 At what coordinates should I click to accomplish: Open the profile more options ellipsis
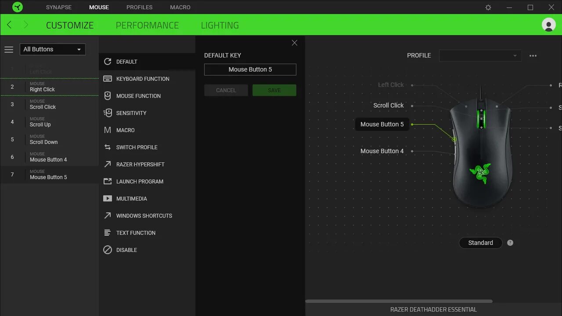pos(533,56)
